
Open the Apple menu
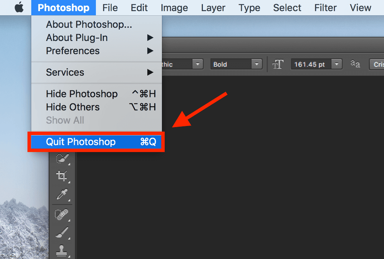point(19,8)
